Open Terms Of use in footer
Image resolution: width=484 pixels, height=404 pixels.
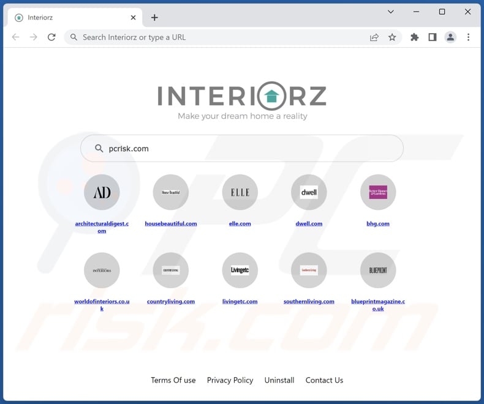pyautogui.click(x=173, y=380)
